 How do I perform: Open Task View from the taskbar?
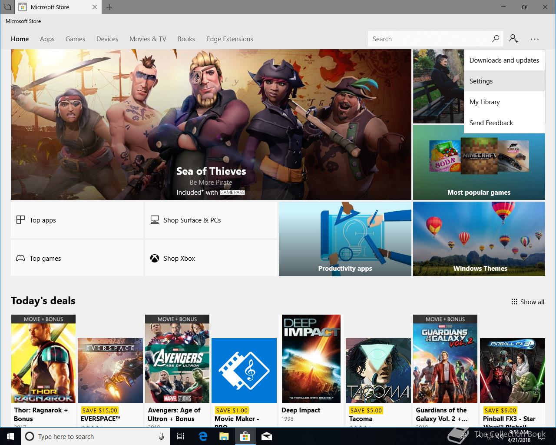[181, 436]
